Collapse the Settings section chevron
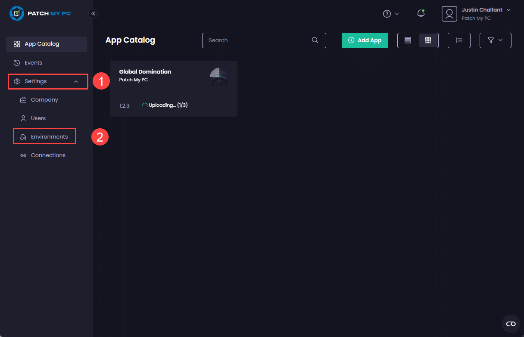524x337 pixels. (76, 81)
